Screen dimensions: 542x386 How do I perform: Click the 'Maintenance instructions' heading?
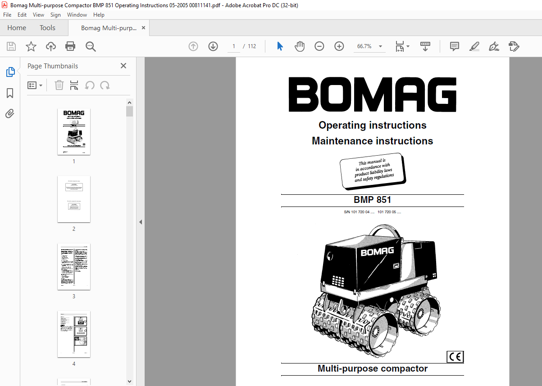(373, 141)
